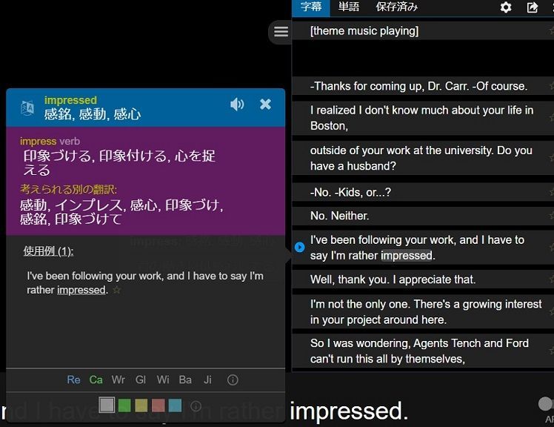Switch to the 単語 tab
Screen dimensions: 554x427
349,7
